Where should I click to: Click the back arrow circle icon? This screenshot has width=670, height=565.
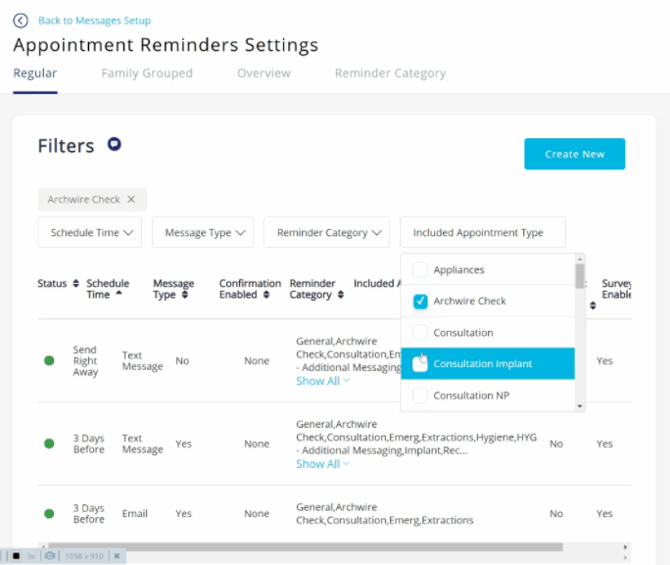coord(21,21)
